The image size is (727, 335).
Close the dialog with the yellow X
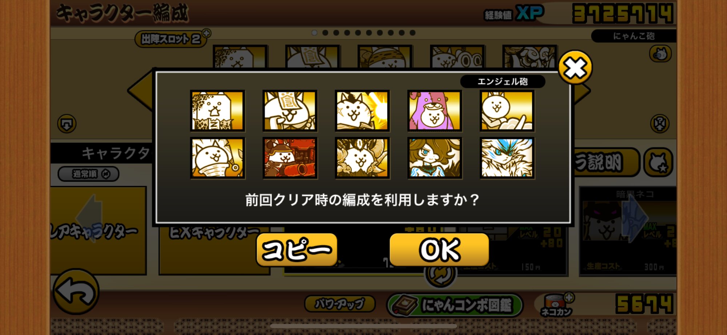point(575,68)
